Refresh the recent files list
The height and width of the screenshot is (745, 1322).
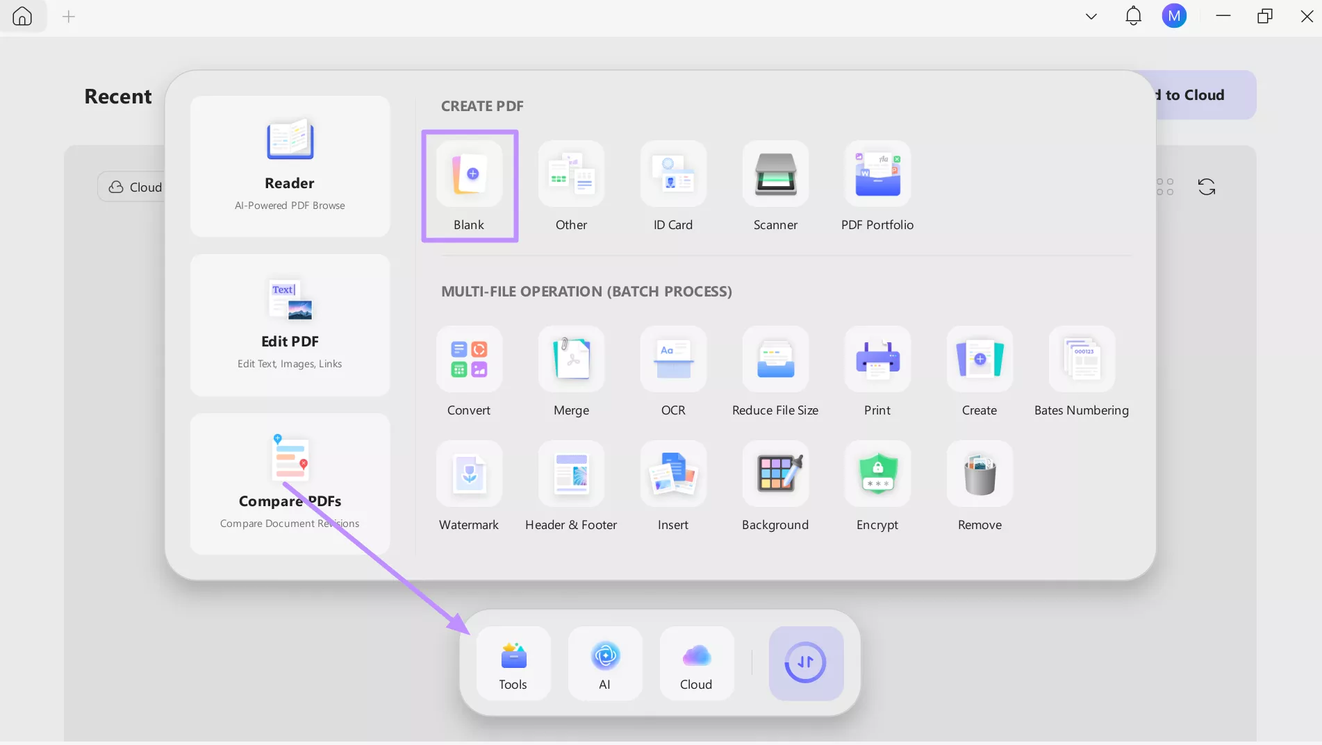click(x=1207, y=186)
